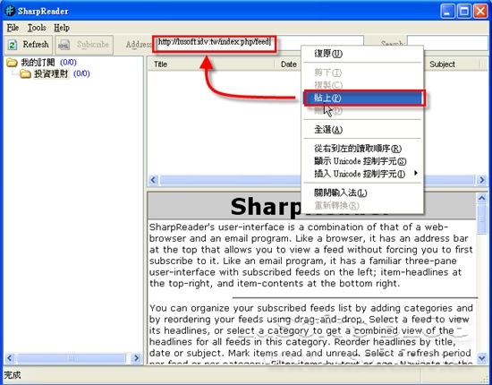Click feed tree right scroll arrow
Image resolution: width=492 pixels, height=385 pixels.
pos(136,357)
